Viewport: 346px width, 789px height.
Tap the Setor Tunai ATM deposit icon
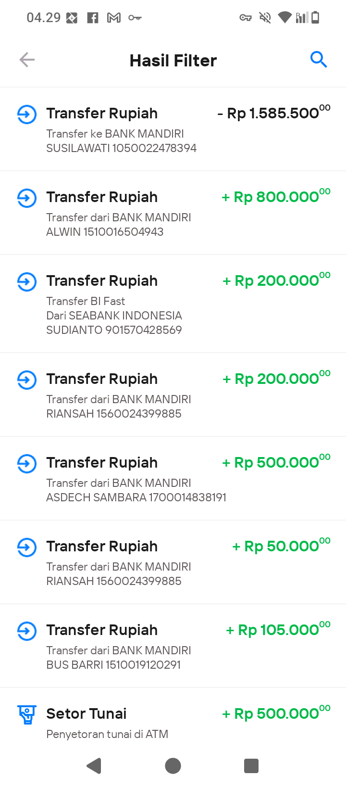[27, 715]
